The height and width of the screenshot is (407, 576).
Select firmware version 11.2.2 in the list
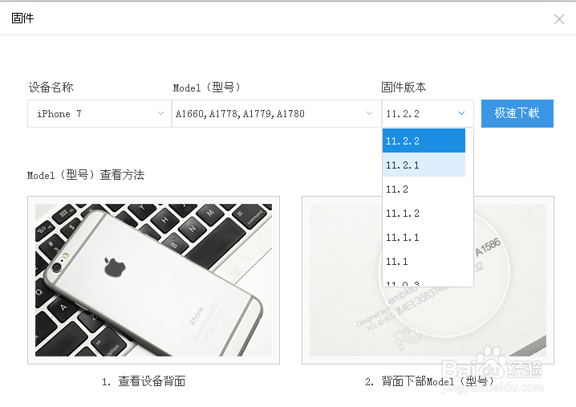click(424, 140)
